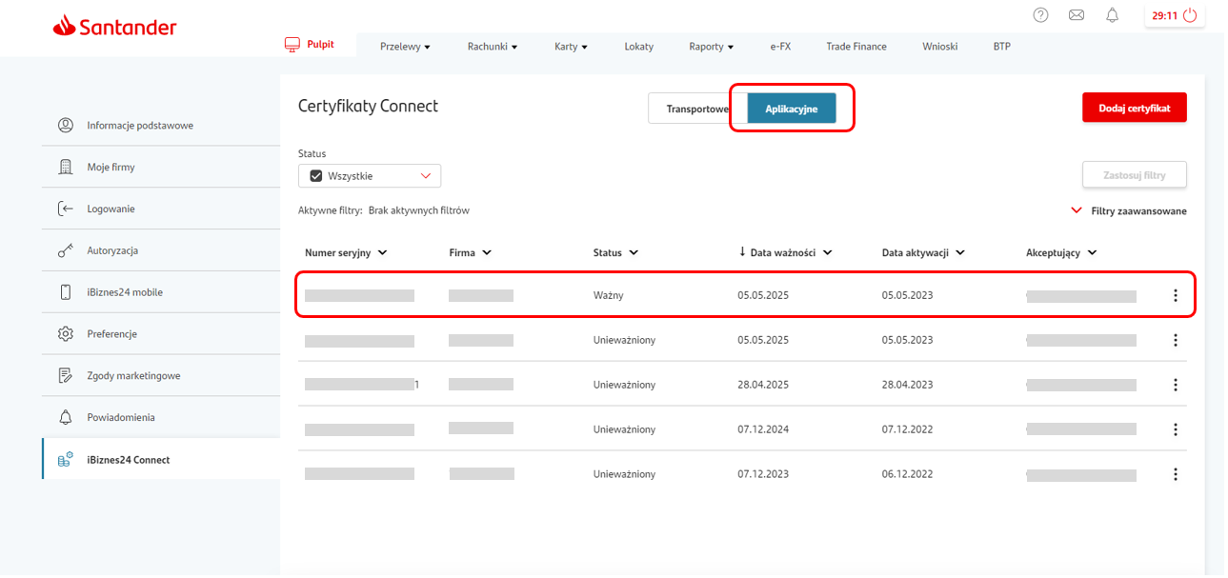This screenshot has width=1228, height=578.
Task: Click the 07.12.2024 expiry date
Action: [763, 429]
